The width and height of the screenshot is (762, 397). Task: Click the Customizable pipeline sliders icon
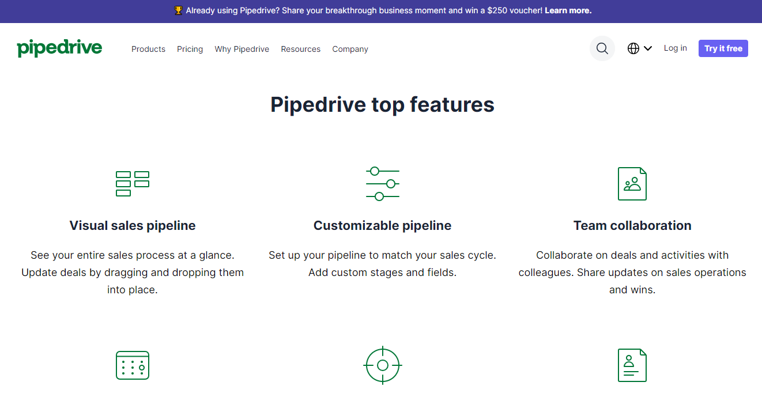tap(383, 184)
